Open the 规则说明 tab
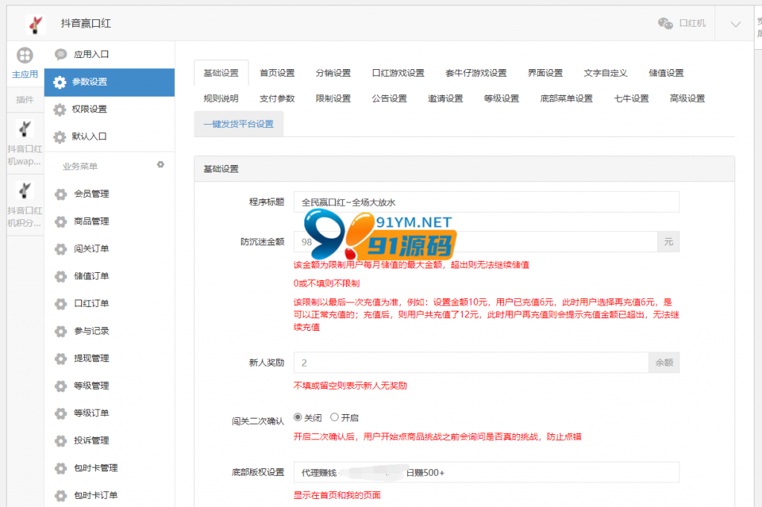The height and width of the screenshot is (507, 762). [x=221, y=99]
